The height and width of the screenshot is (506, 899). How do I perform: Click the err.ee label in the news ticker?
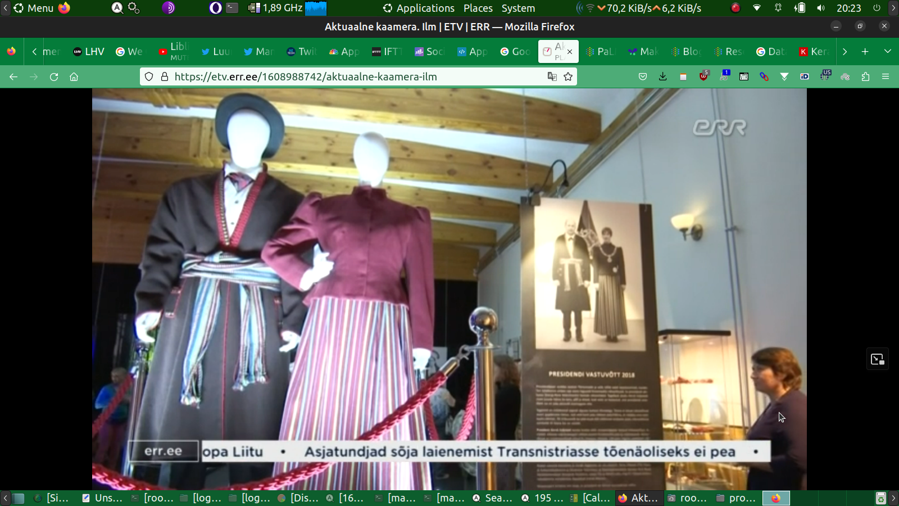click(164, 451)
